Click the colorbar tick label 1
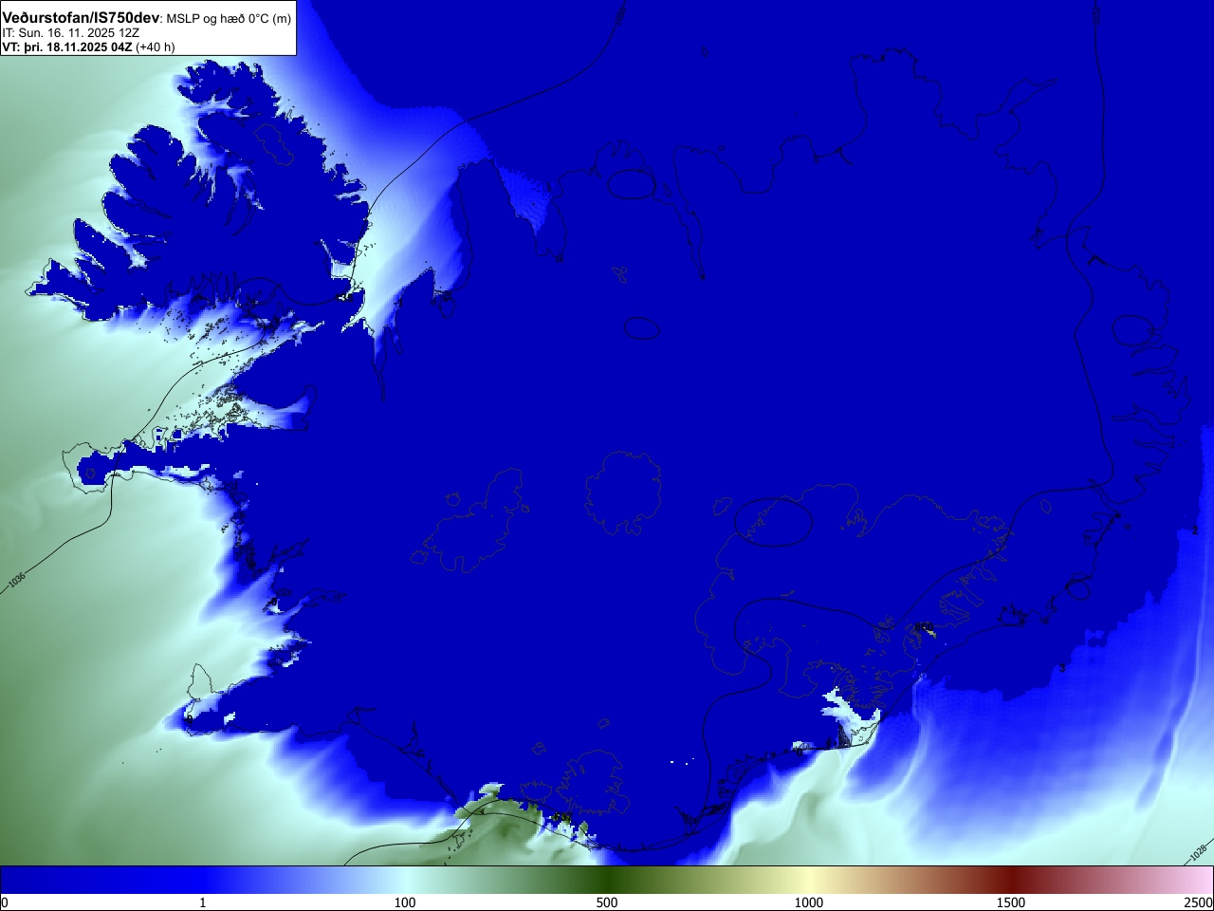The width and height of the screenshot is (1214, 911). [202, 902]
